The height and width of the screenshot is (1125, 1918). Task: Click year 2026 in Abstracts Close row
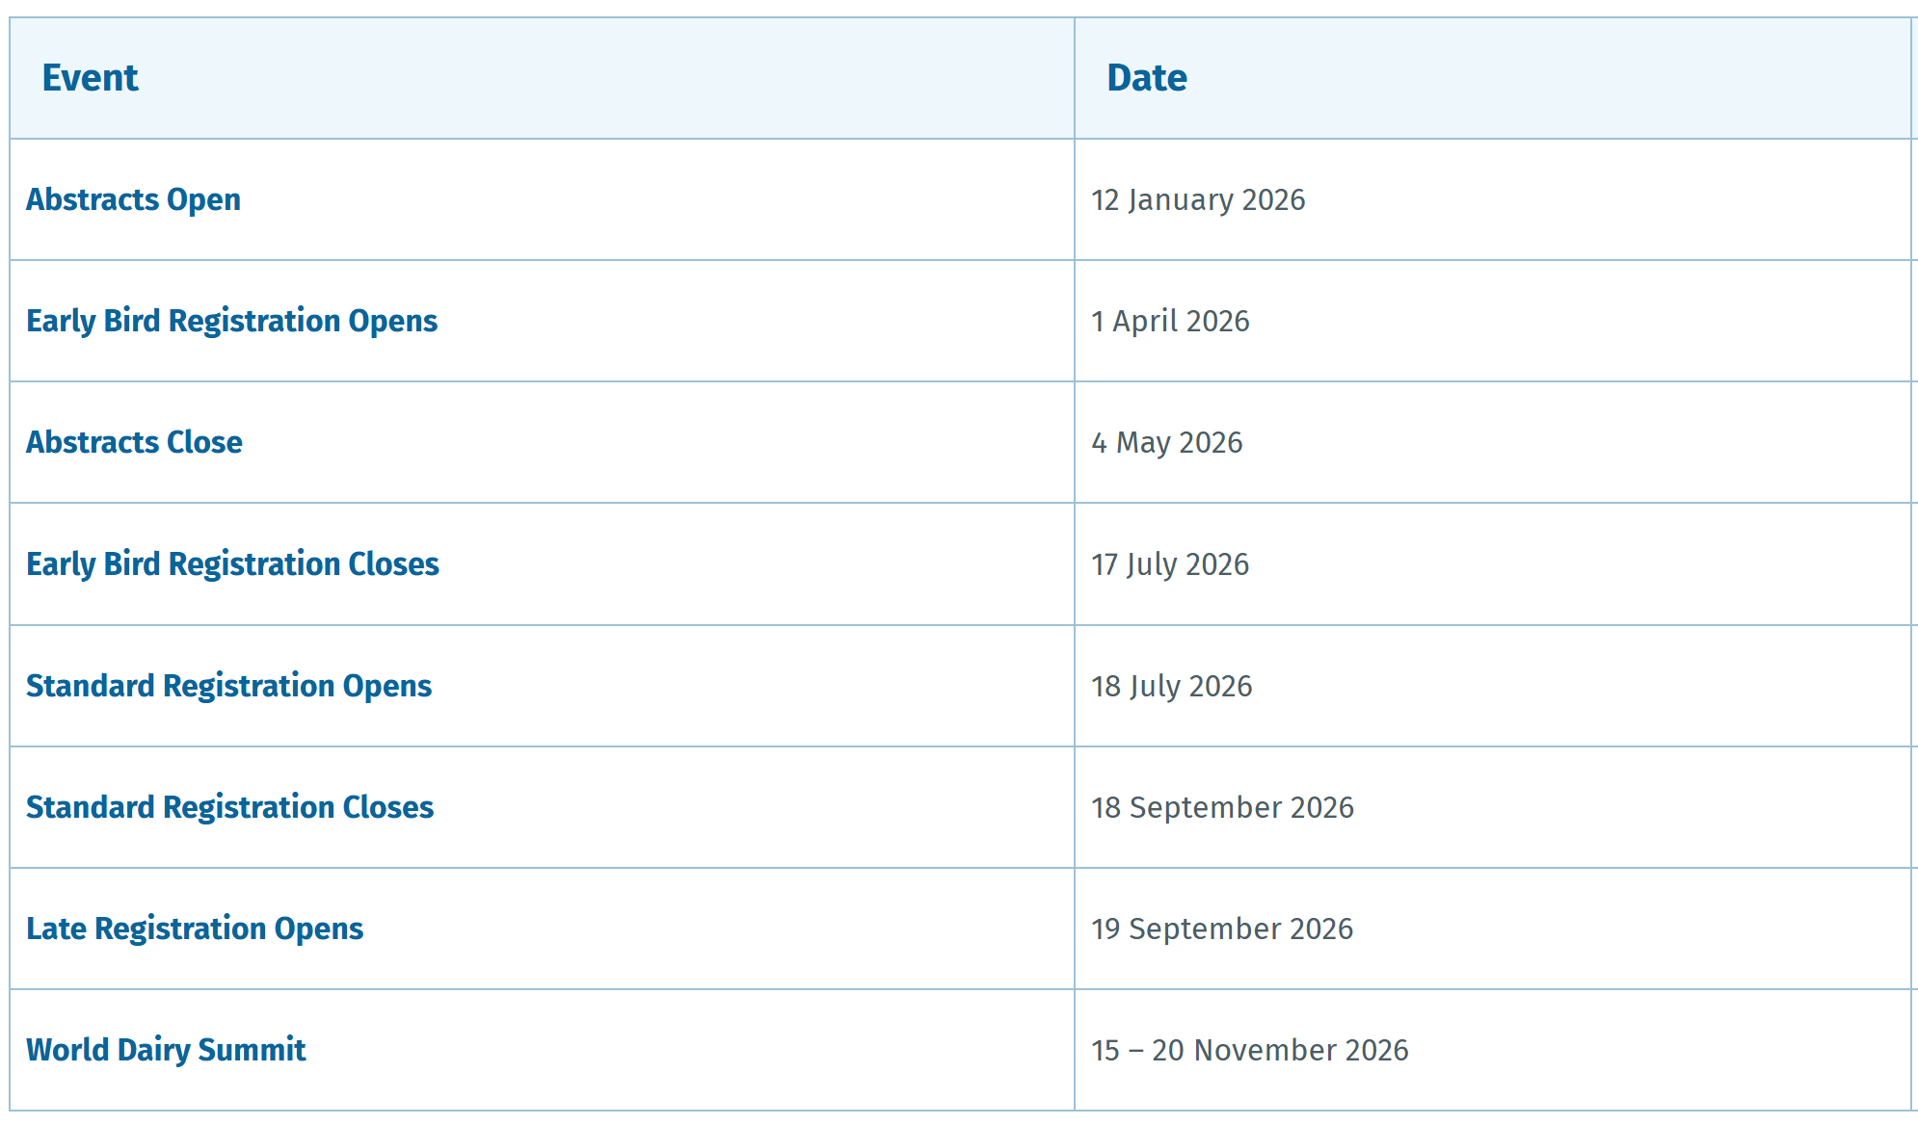click(1211, 443)
